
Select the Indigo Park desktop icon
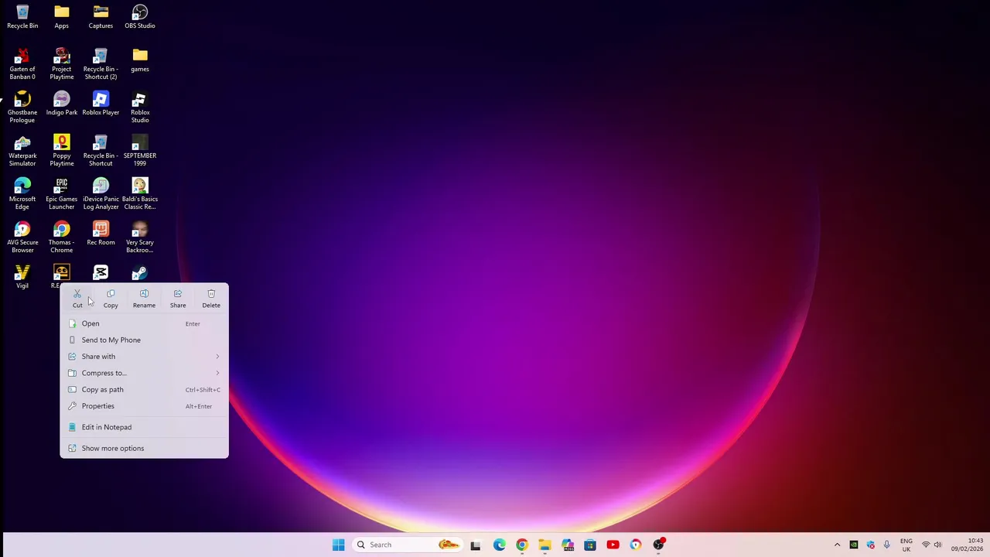(61, 104)
